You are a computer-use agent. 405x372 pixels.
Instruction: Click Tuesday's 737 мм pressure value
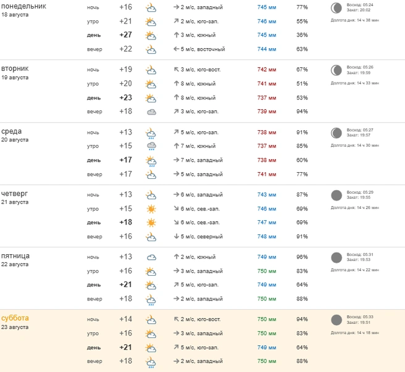click(267, 98)
